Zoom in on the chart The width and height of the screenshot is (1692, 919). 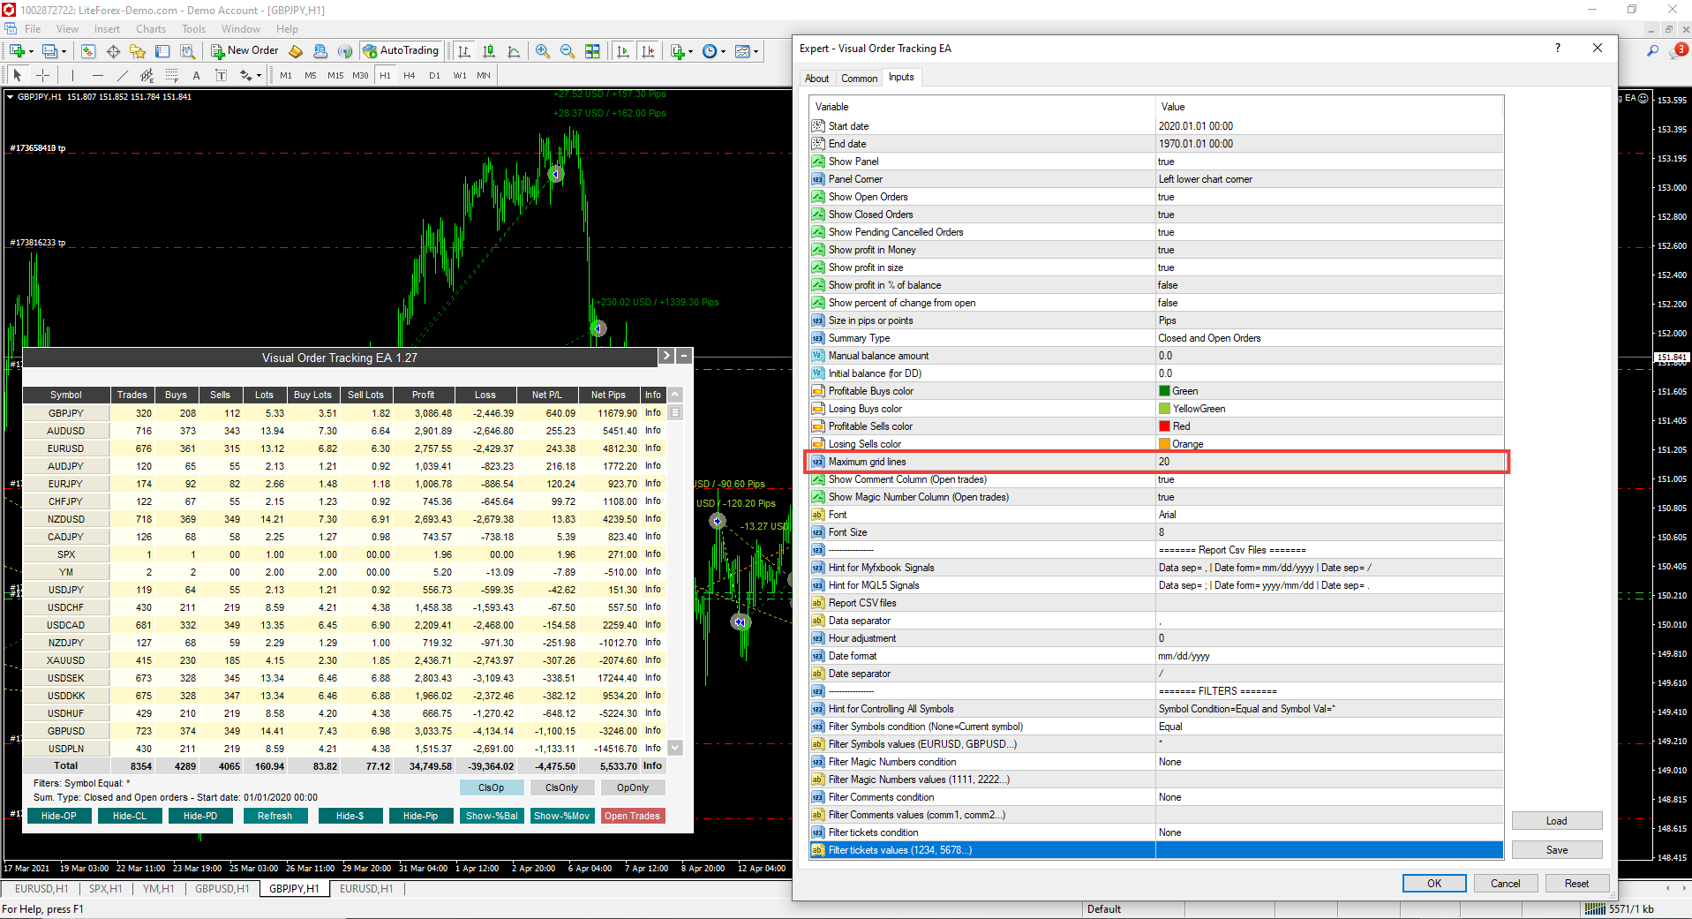point(543,51)
